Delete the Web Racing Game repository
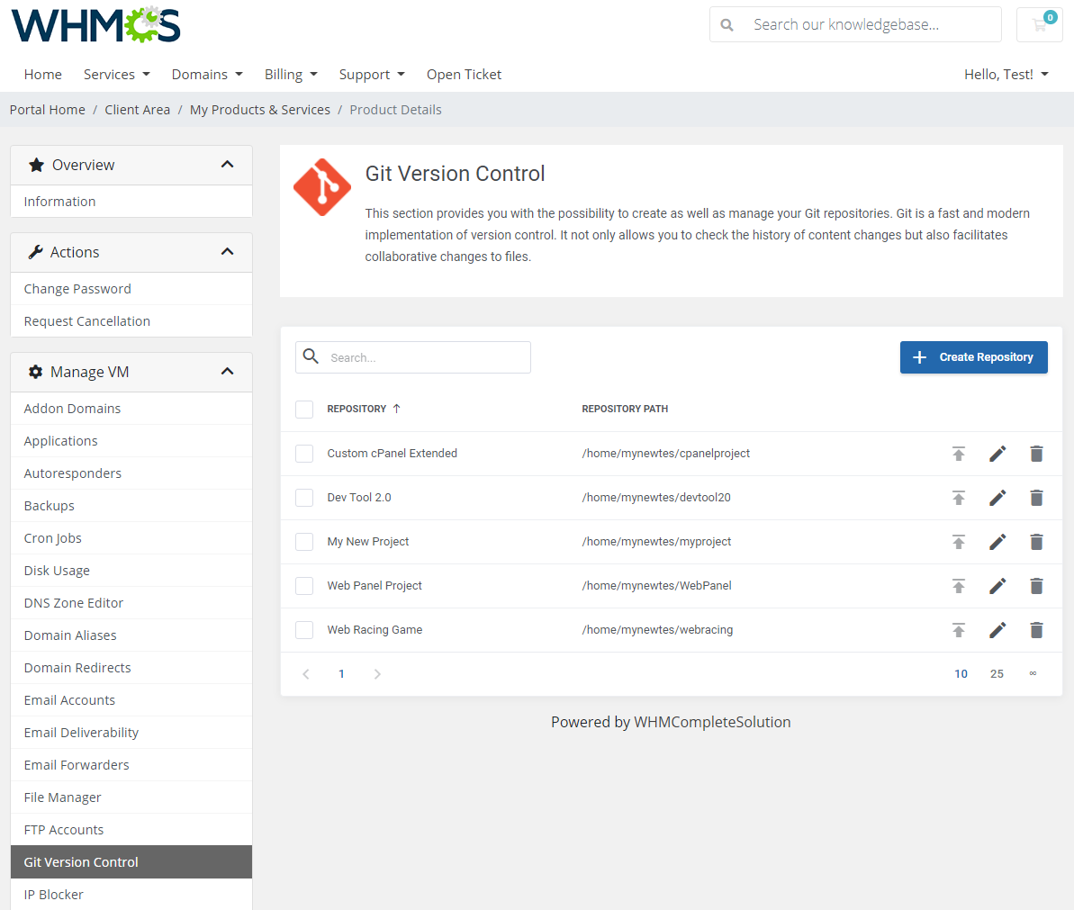The image size is (1074, 910). tap(1036, 630)
